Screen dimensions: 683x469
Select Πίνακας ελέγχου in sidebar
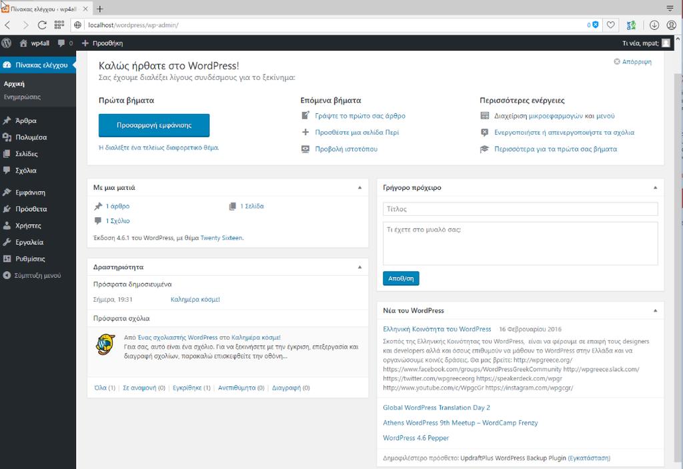[38, 65]
